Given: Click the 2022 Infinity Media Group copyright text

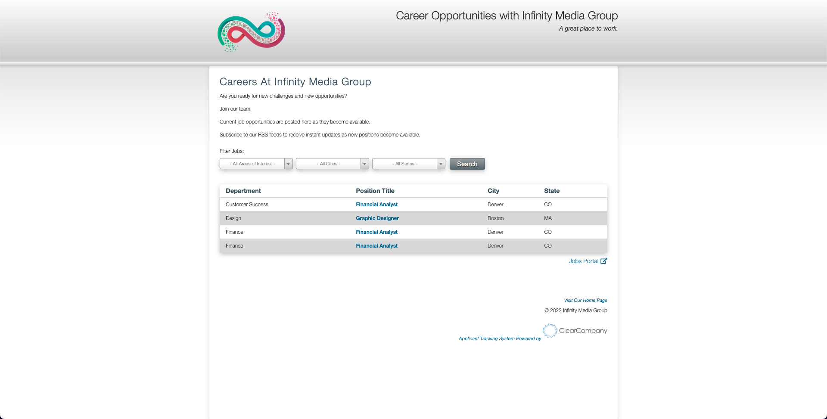Looking at the screenshot, I should (x=576, y=310).
